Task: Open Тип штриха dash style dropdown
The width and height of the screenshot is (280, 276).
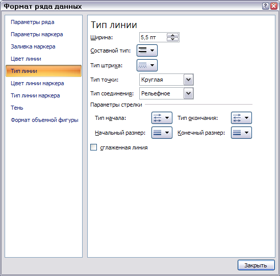Action: click(147, 65)
